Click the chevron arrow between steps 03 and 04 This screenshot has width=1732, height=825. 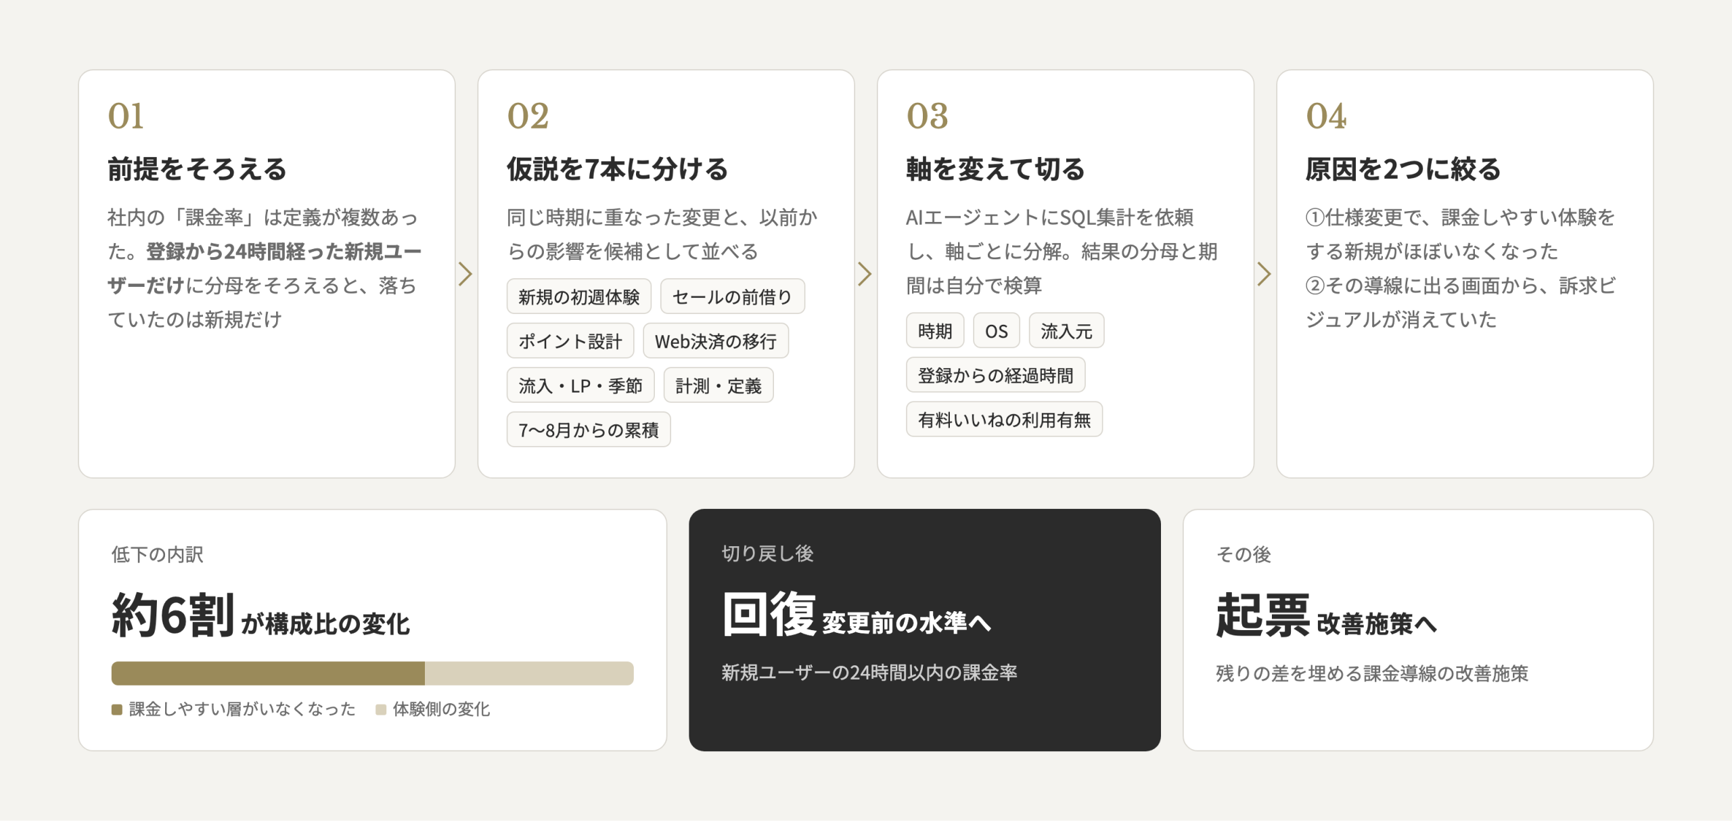point(1264,274)
